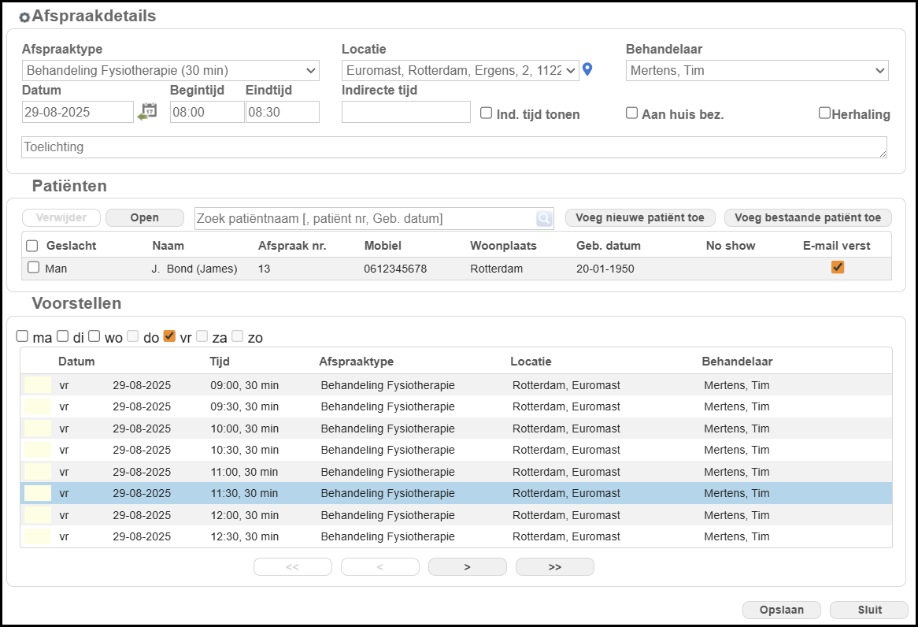Click Opslaan to save appointment
This screenshot has width=918, height=627.
coord(781,610)
